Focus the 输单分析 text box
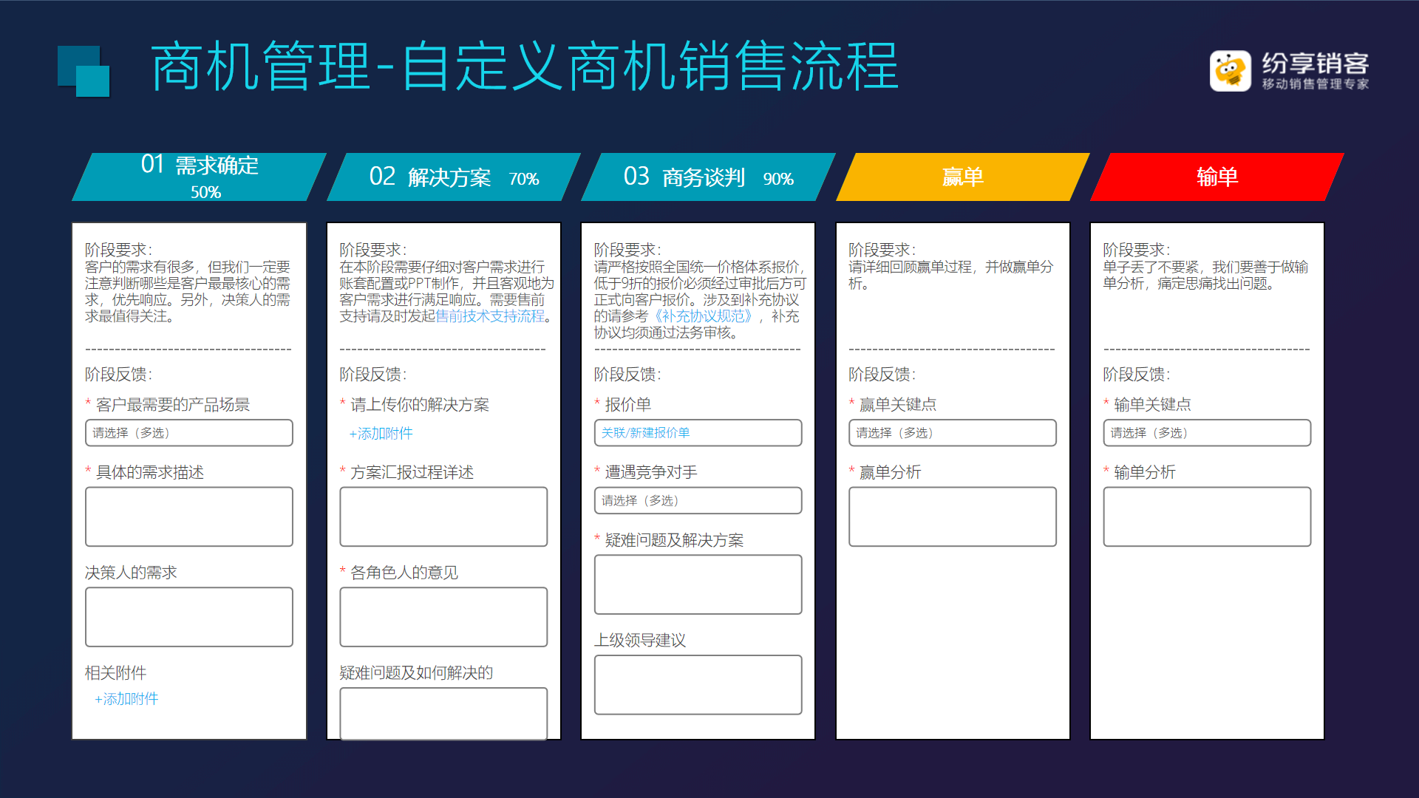This screenshot has height=798, width=1419. 1207,516
